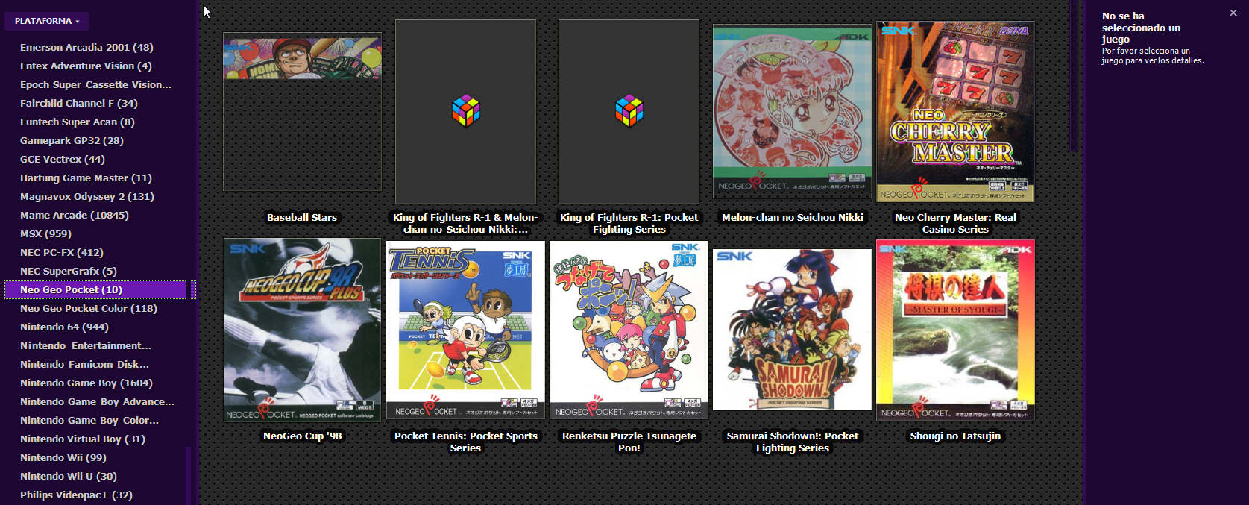Select Pocket Tennis cover art
Image resolution: width=1249 pixels, height=505 pixels.
tap(465, 330)
